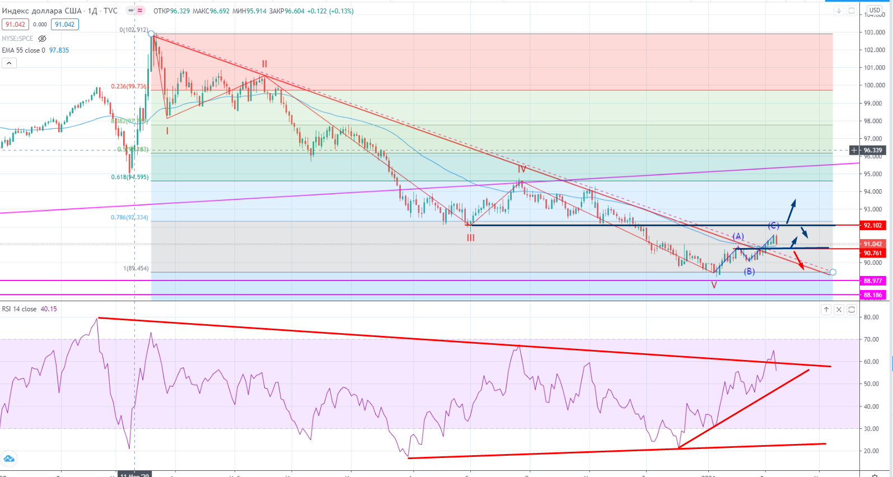This screenshot has height=477, width=893.
Task: Open the USD currency selector
Action: (875, 10)
